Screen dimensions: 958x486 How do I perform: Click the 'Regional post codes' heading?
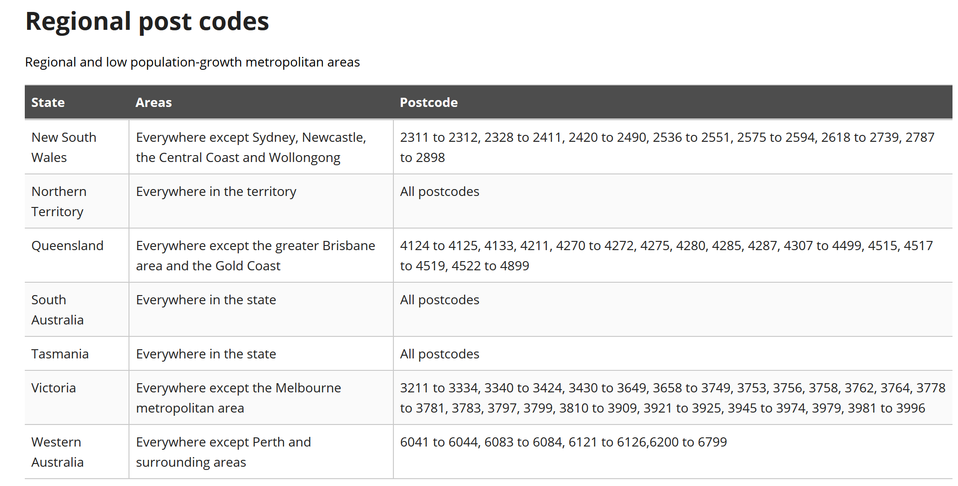click(147, 22)
